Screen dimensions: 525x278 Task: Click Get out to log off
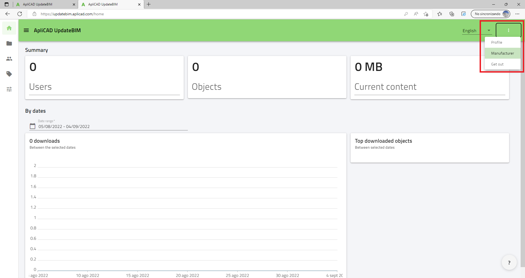(497, 64)
